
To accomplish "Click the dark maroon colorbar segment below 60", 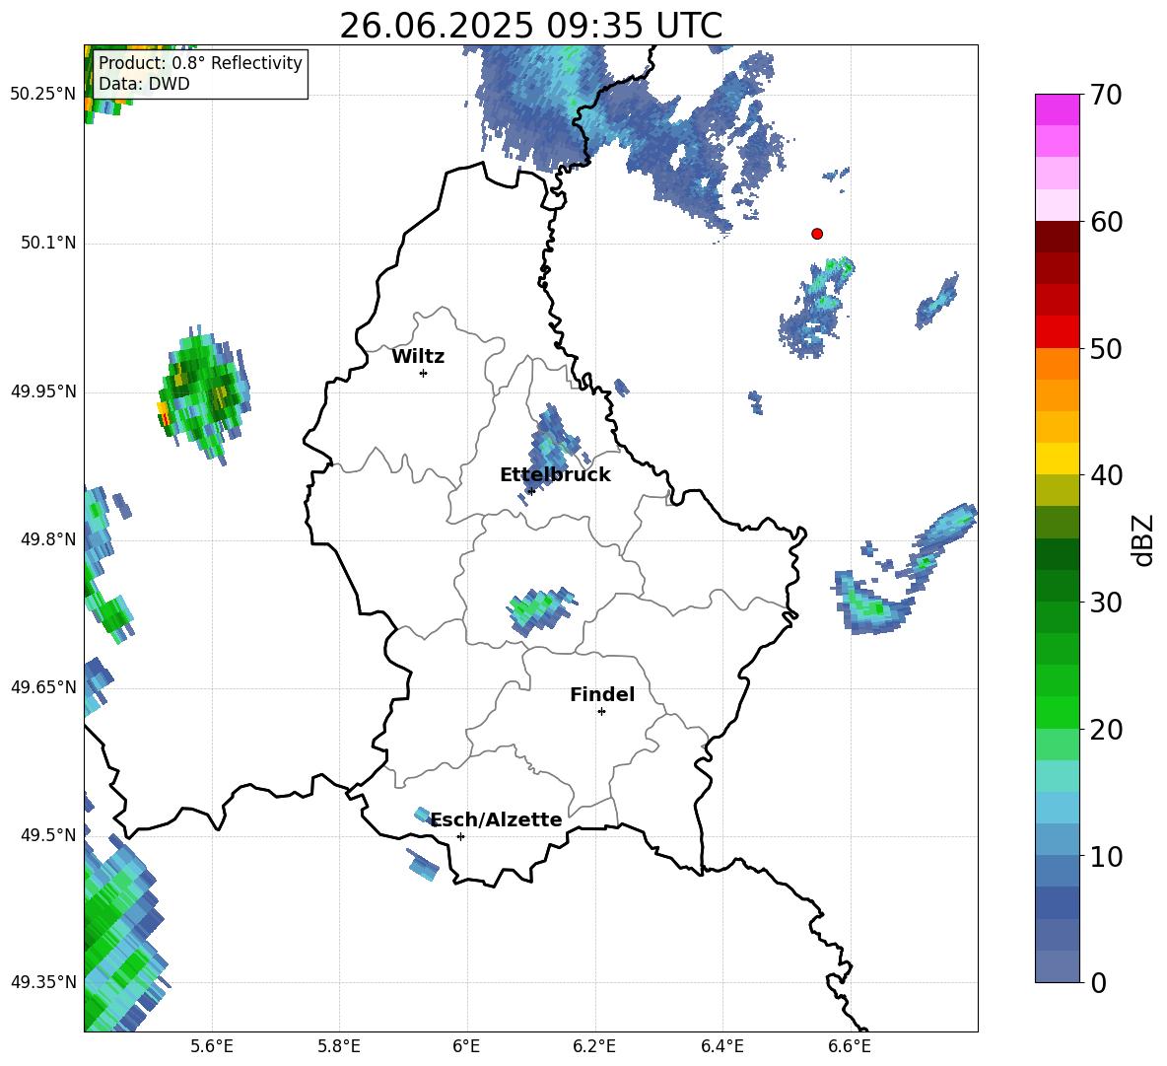I will [x=1058, y=238].
